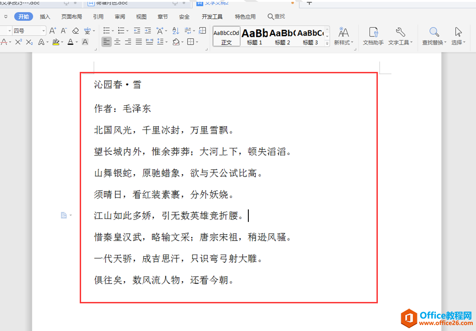476x331 pixels.
Task: Open the 选择 selection menu
Action: pos(458,36)
